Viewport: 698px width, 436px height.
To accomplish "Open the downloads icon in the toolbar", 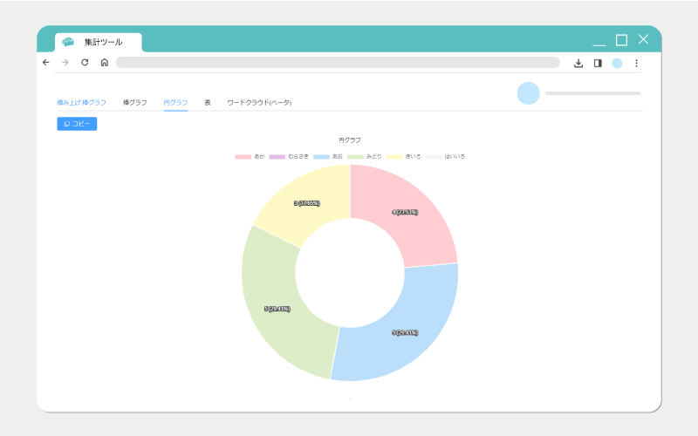I will coord(578,63).
